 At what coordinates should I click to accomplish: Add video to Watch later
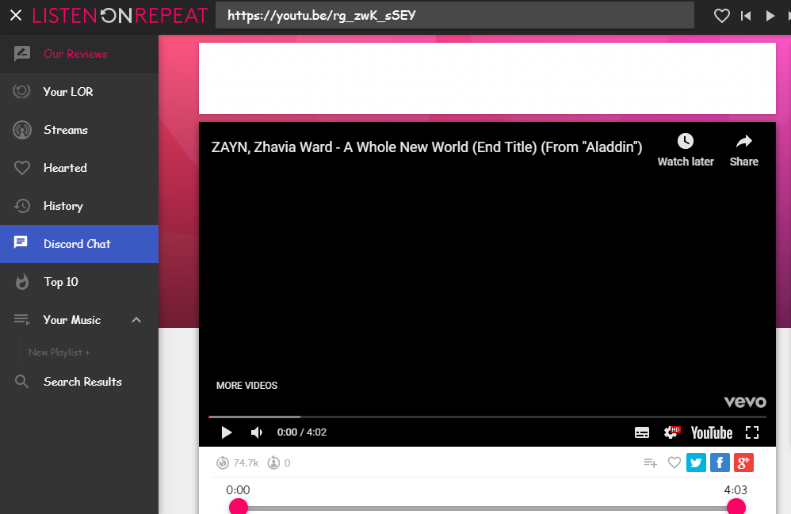686,150
